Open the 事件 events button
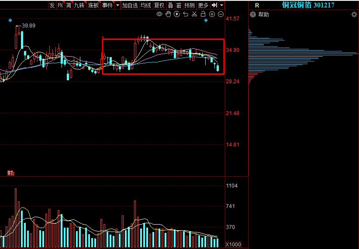 (107, 5)
